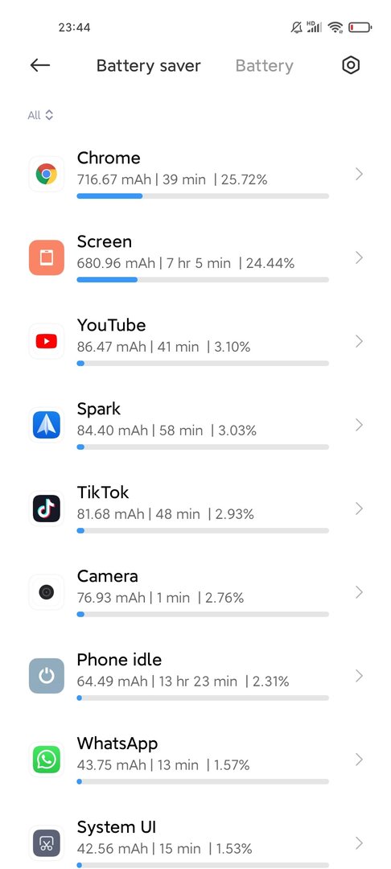Tap the Phone idle power icon
Image resolution: width=391 pixels, height=869 pixels.
click(x=47, y=676)
